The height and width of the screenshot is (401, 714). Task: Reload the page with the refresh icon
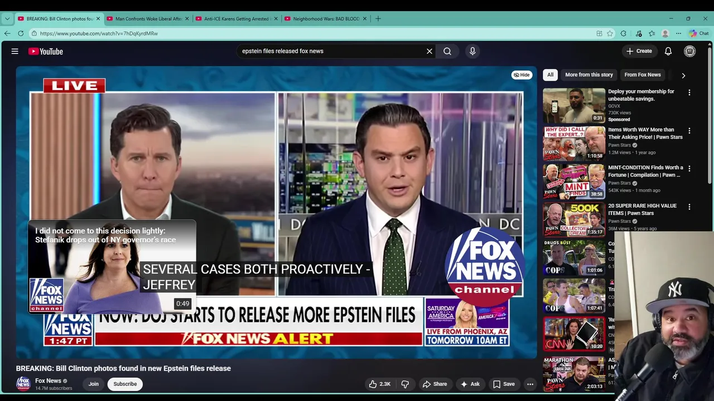tap(21, 33)
